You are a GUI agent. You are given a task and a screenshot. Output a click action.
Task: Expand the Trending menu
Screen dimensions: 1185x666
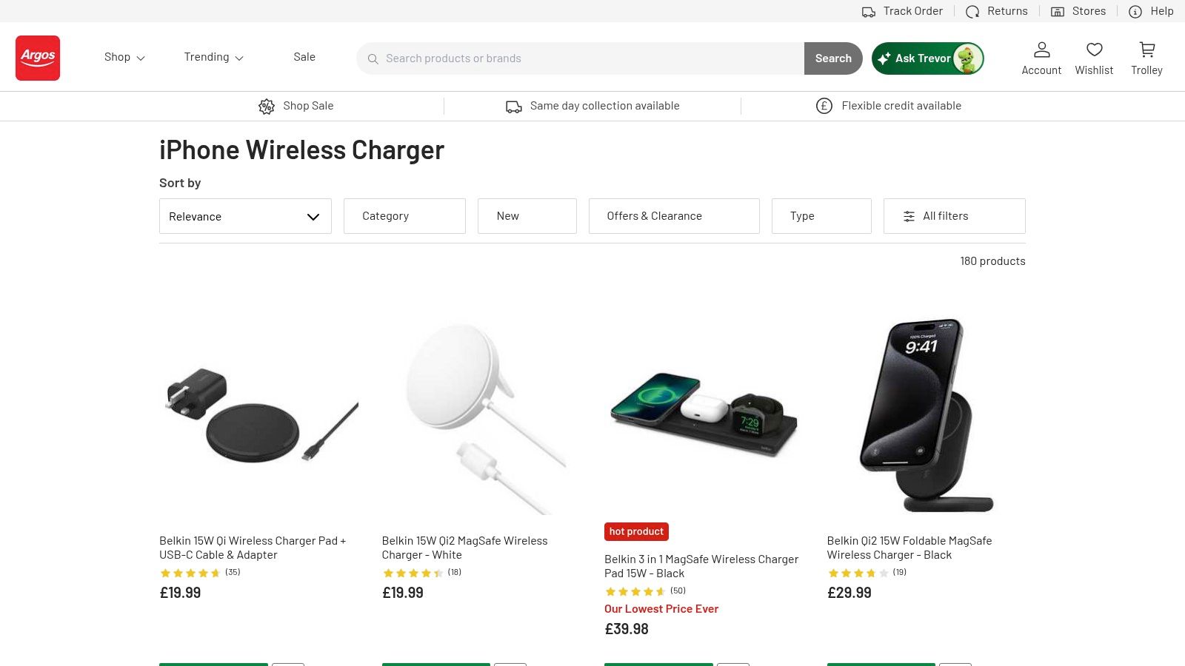pyautogui.click(x=213, y=57)
